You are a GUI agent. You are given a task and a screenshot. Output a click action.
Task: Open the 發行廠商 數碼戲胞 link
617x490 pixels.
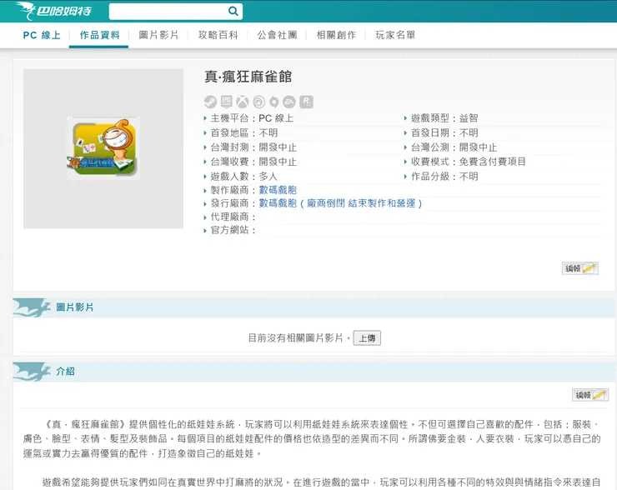[x=340, y=203]
